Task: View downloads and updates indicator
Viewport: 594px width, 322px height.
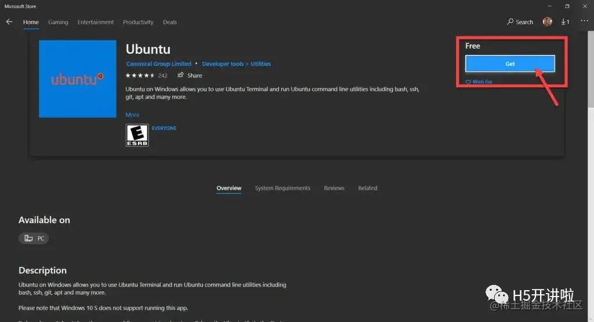Action: pos(565,22)
